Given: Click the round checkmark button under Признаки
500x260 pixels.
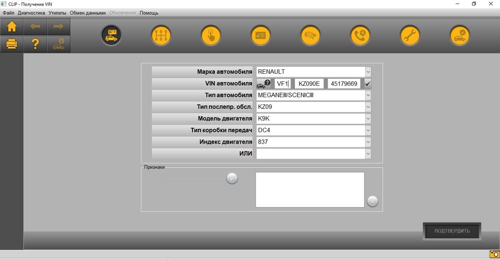Looking at the screenshot, I should click(x=232, y=178).
